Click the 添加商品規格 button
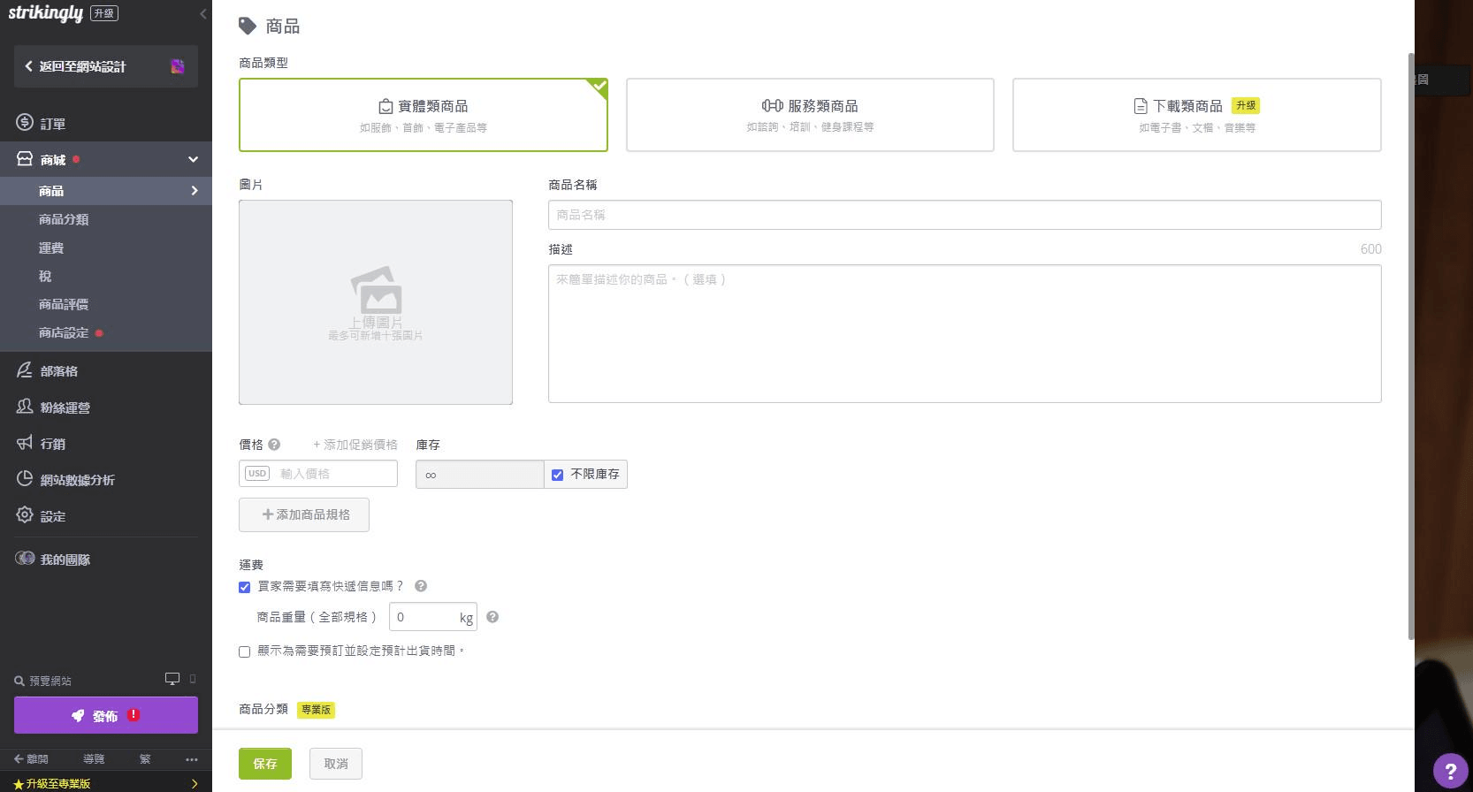This screenshot has height=792, width=1473. [304, 514]
